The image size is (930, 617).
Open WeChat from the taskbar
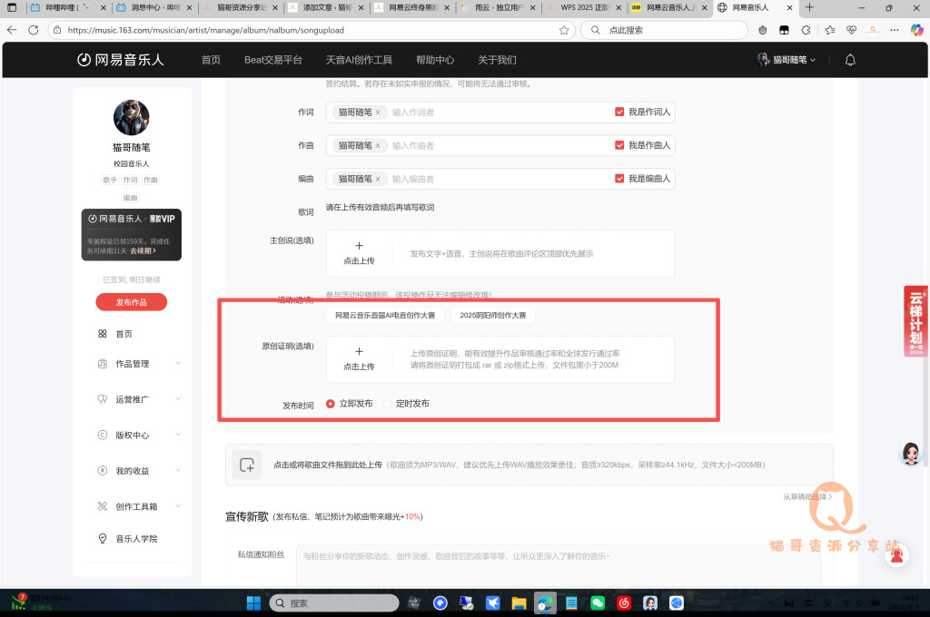pyautogui.click(x=598, y=602)
